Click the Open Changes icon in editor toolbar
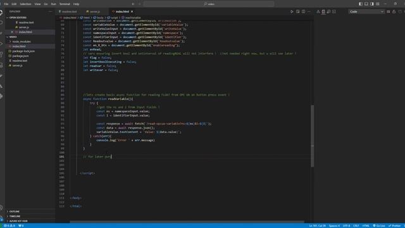 [x=298, y=11]
